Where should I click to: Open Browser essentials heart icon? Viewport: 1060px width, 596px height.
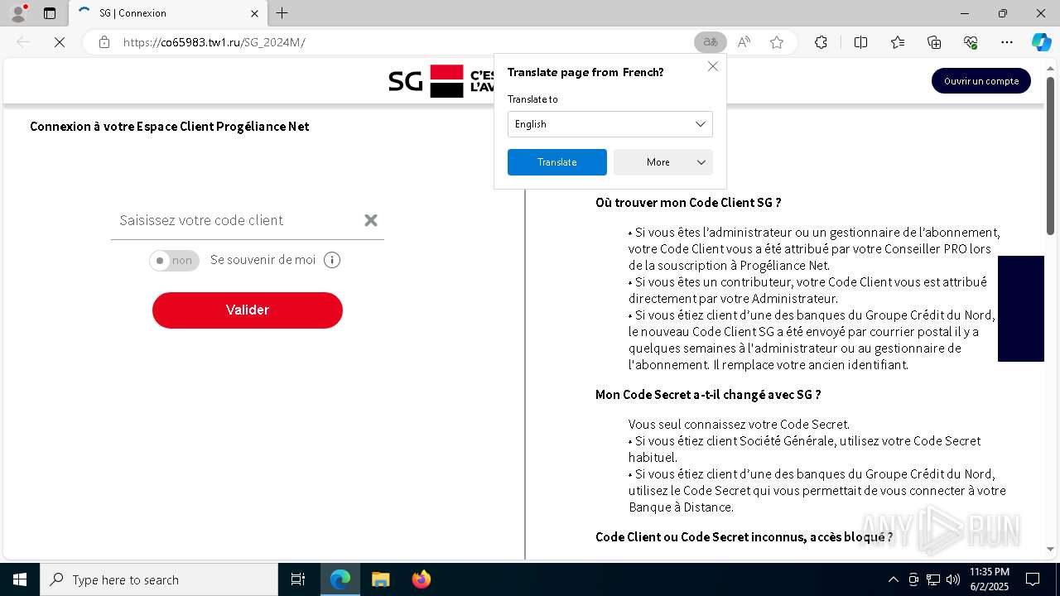(x=971, y=42)
